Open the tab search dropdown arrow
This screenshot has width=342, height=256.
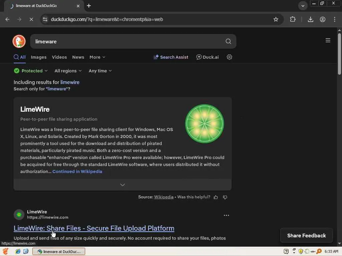303,6
